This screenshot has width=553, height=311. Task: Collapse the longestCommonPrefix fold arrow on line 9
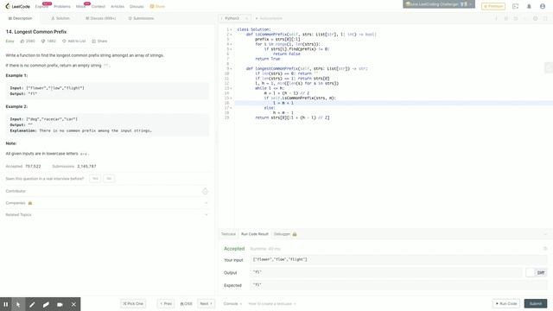pyautogui.click(x=231, y=69)
